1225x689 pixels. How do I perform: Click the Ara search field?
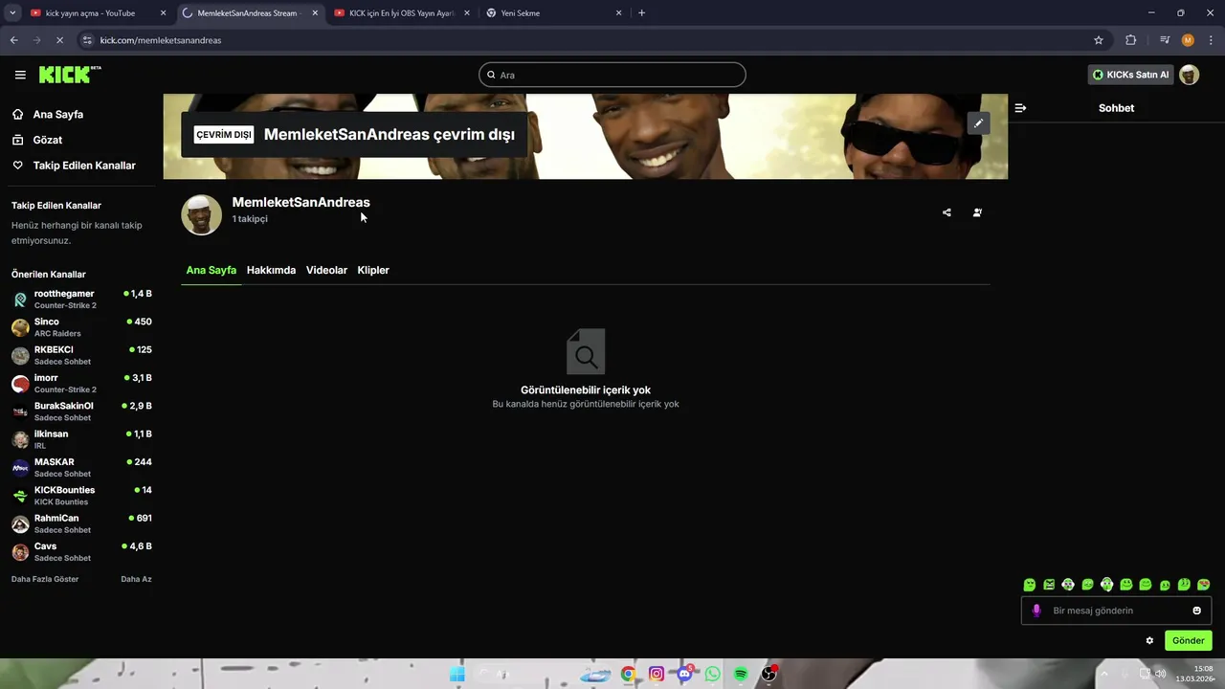click(612, 75)
